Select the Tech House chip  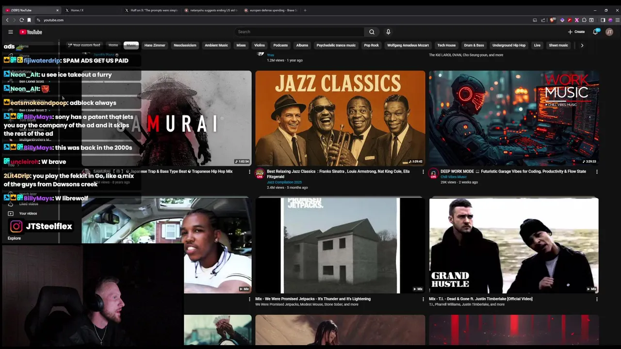tap(446, 45)
